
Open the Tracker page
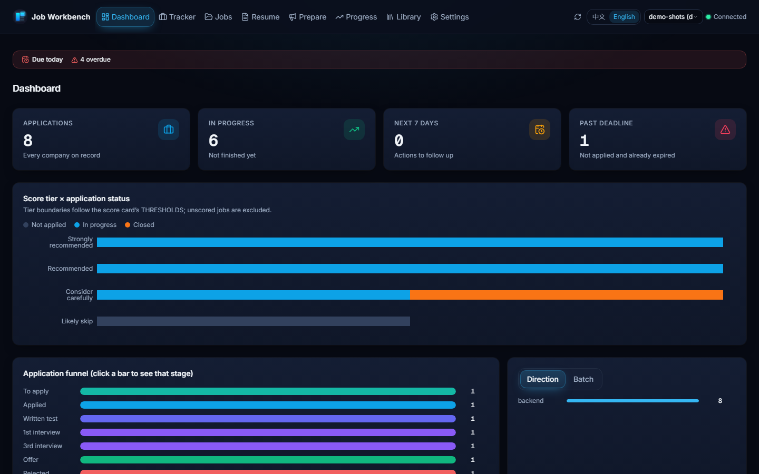point(177,17)
